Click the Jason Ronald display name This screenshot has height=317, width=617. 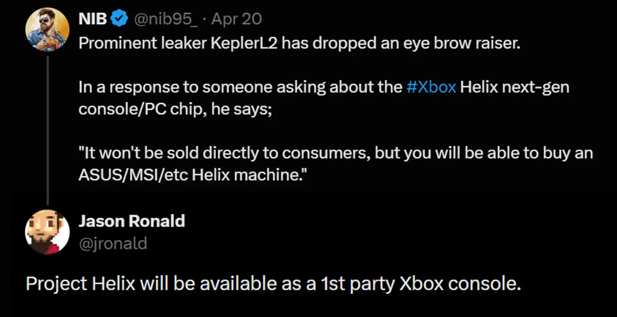[132, 221]
